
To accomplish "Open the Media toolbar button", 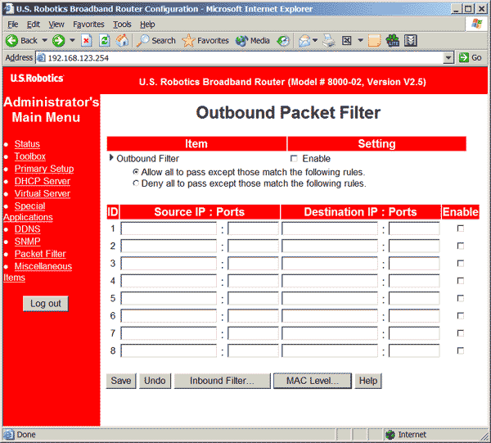I will tap(253, 40).
